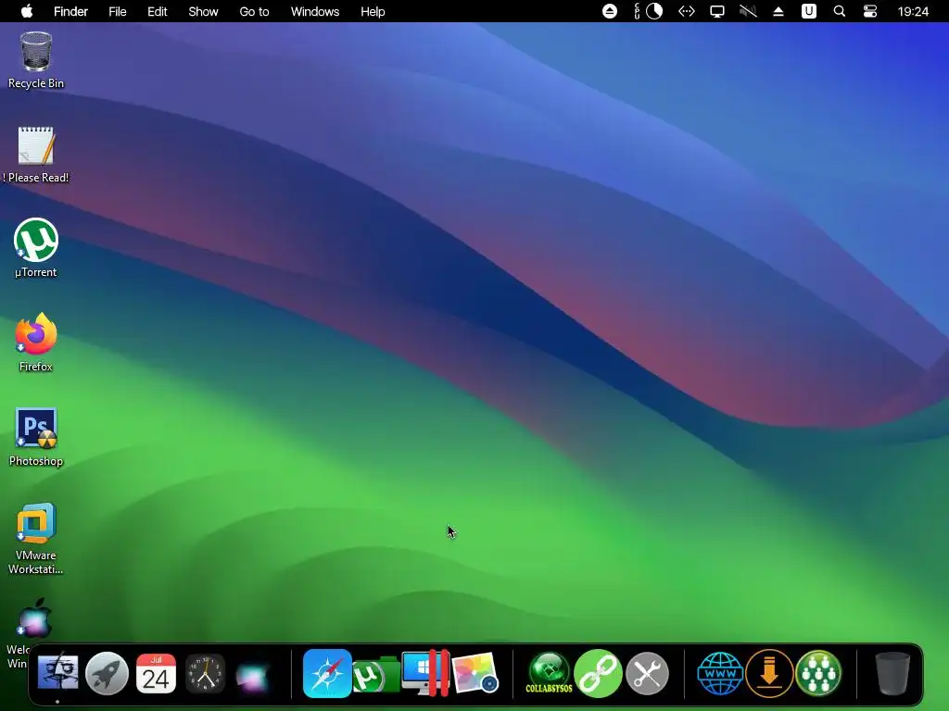Click the round eject icon in menu bar
The height and width of the screenshot is (711, 949).
610,11
